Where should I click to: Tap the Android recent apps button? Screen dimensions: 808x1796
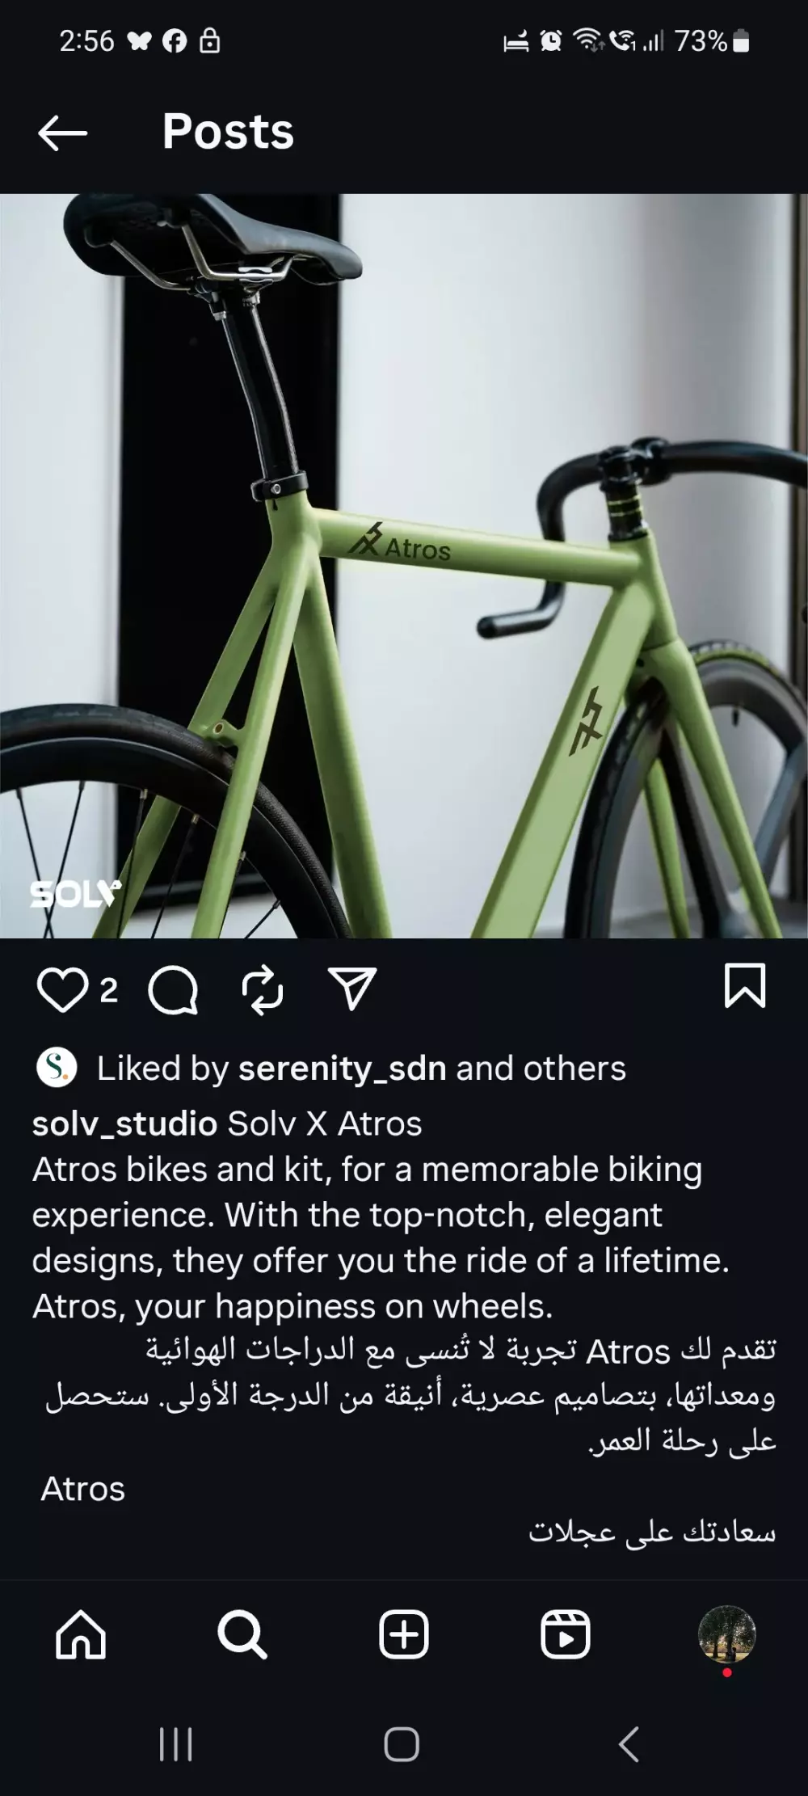175,1744
